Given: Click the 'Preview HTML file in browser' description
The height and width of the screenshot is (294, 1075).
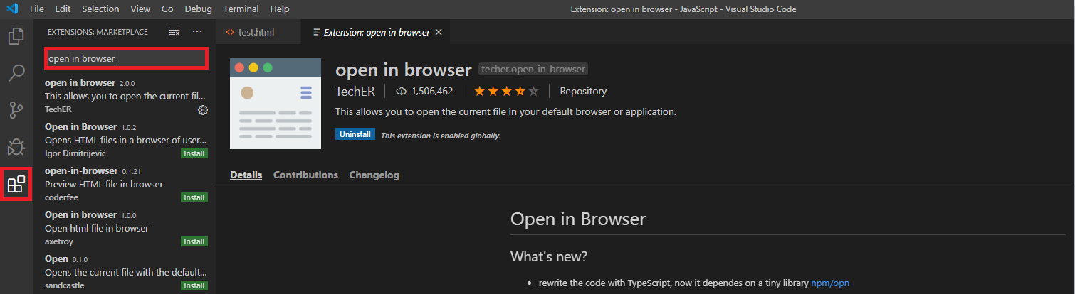Looking at the screenshot, I should click(104, 184).
